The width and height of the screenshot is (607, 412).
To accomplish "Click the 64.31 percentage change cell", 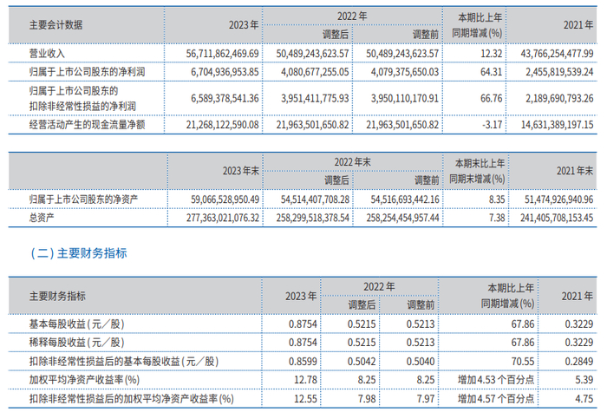I will pyautogui.click(x=491, y=72).
